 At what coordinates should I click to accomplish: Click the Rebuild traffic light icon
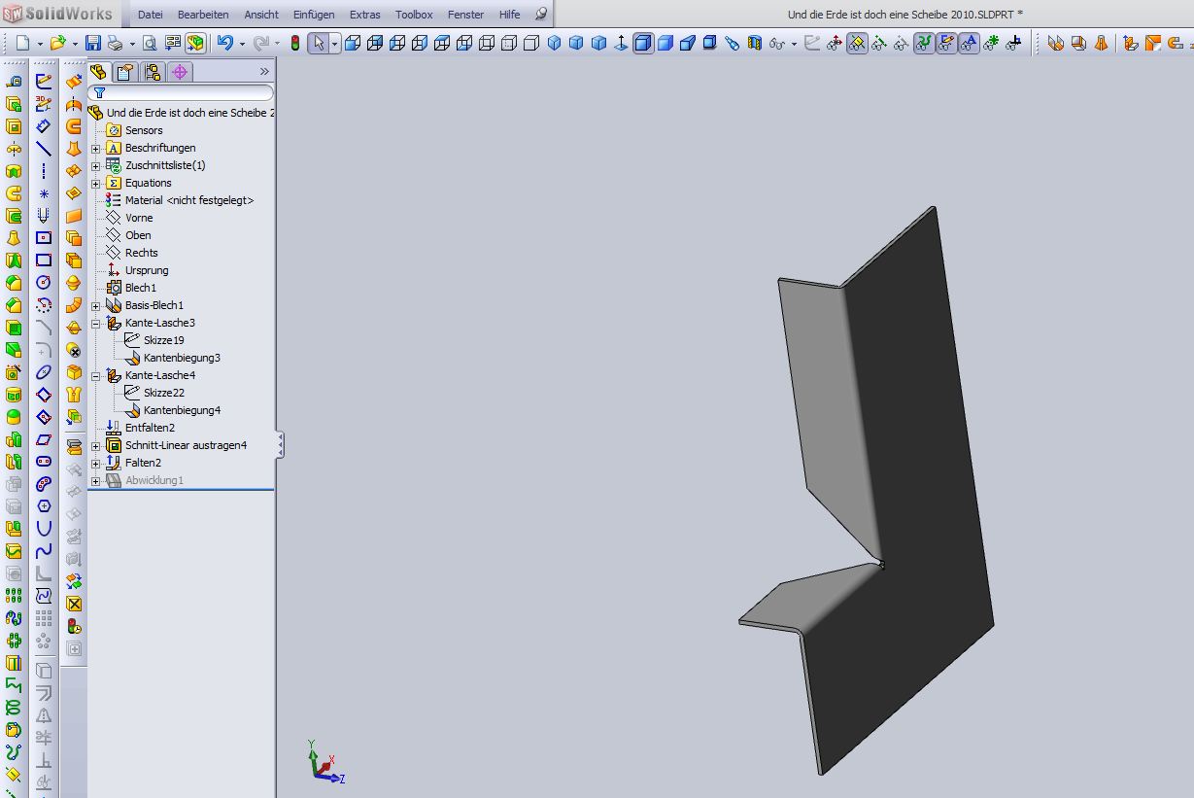[295, 44]
